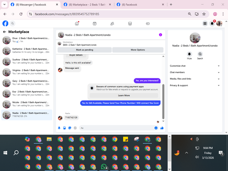Viewport: 228px width, 171px height.
Task: Expand Chat members section
Action: click(x=195, y=73)
